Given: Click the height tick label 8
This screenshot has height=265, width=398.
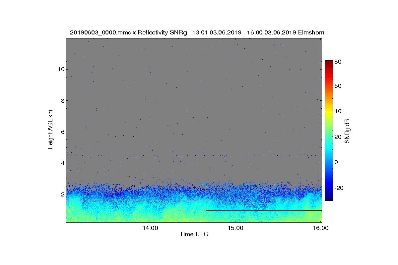Looking at the screenshot, I should click(x=62, y=101).
